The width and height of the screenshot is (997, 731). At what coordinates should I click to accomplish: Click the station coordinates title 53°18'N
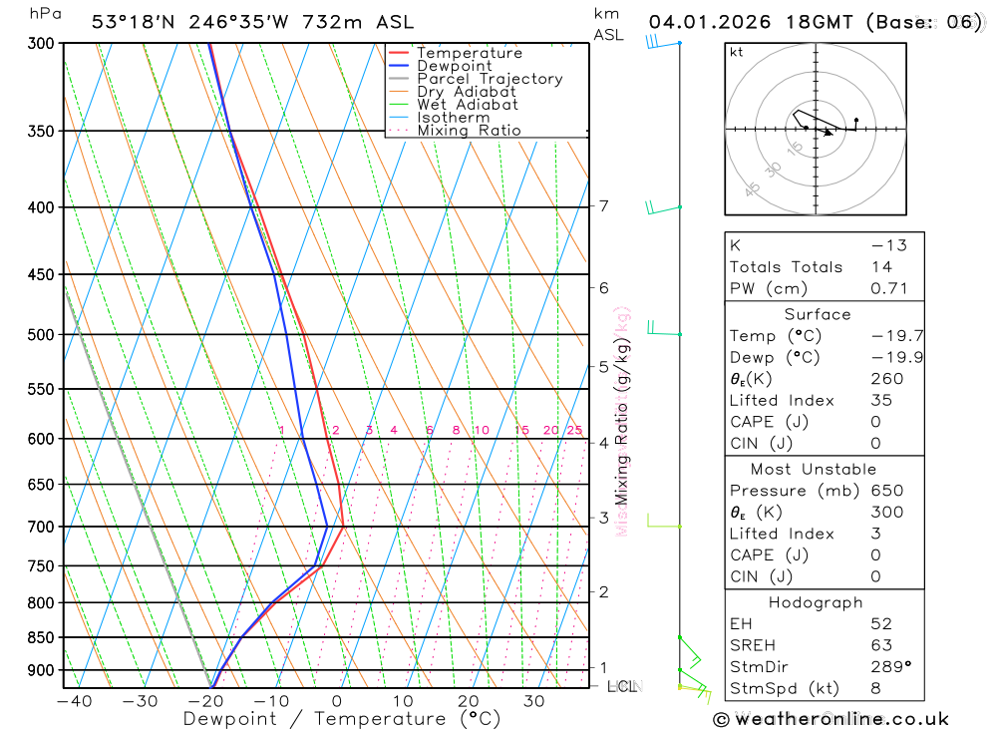click(133, 22)
